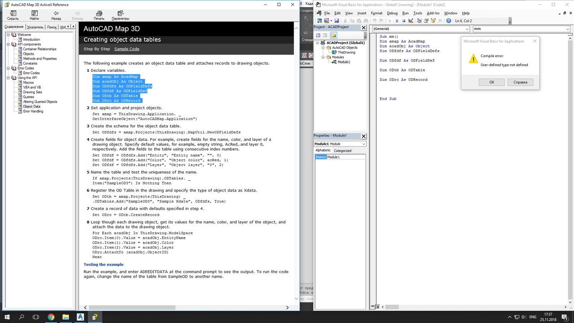Open File Explorer from the taskbar

click(65, 317)
